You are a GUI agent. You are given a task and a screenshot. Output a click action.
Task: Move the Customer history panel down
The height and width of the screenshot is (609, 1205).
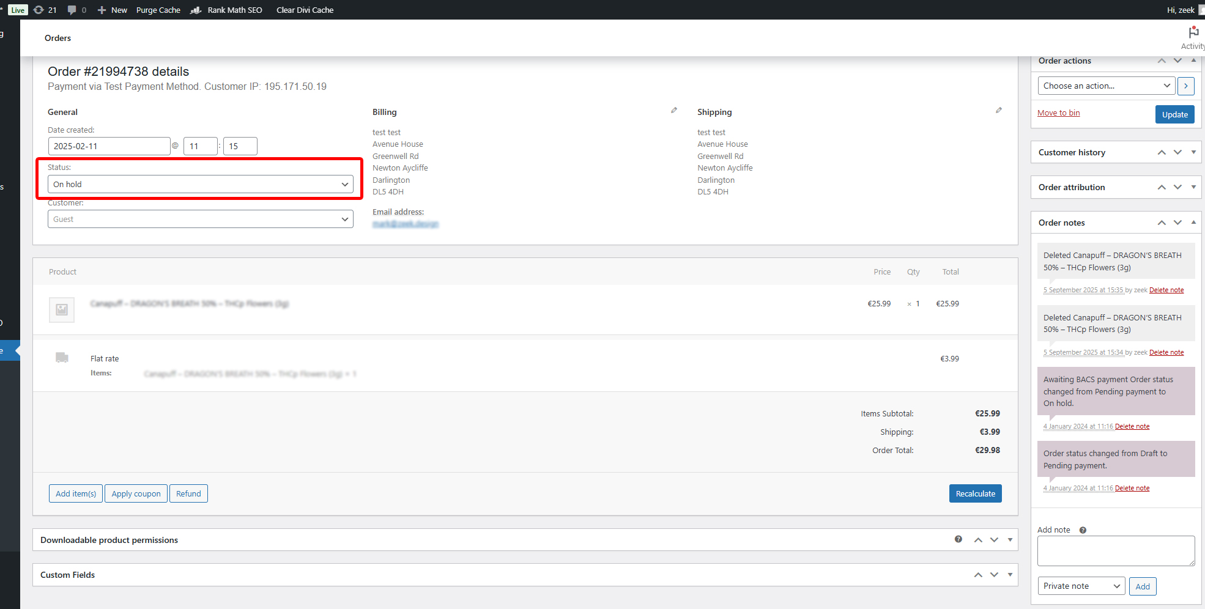coord(1177,152)
